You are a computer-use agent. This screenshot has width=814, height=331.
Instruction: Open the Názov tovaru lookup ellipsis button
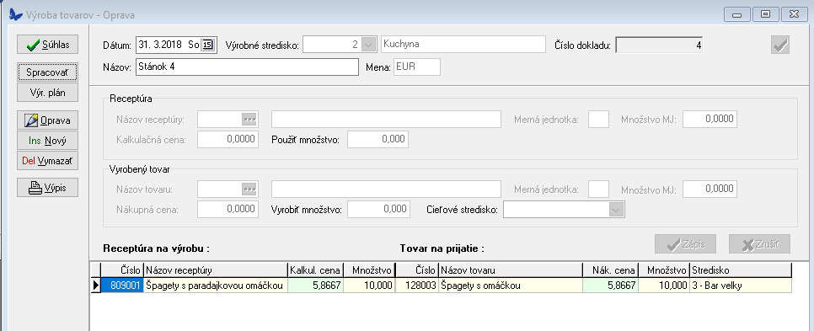click(249, 190)
